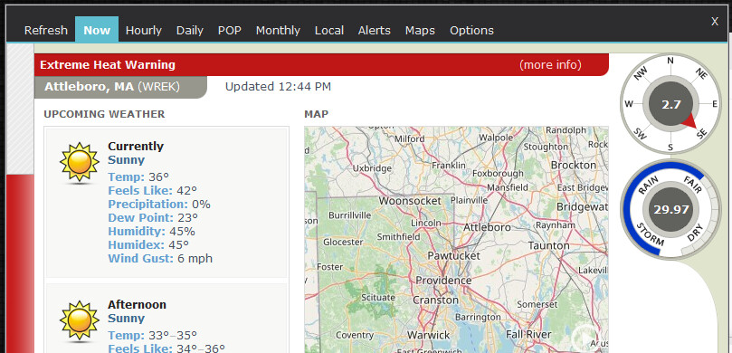Click the sunny icon beside Currently
Image resolution: width=732 pixels, height=353 pixels.
point(80,163)
